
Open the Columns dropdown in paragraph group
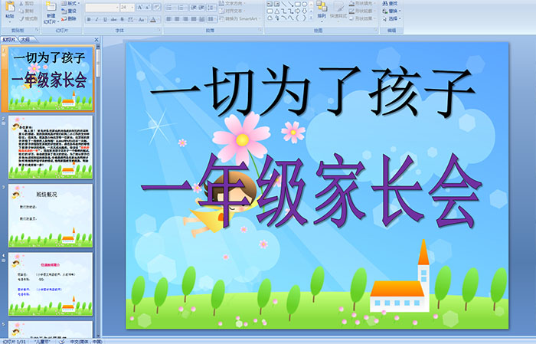(211, 19)
